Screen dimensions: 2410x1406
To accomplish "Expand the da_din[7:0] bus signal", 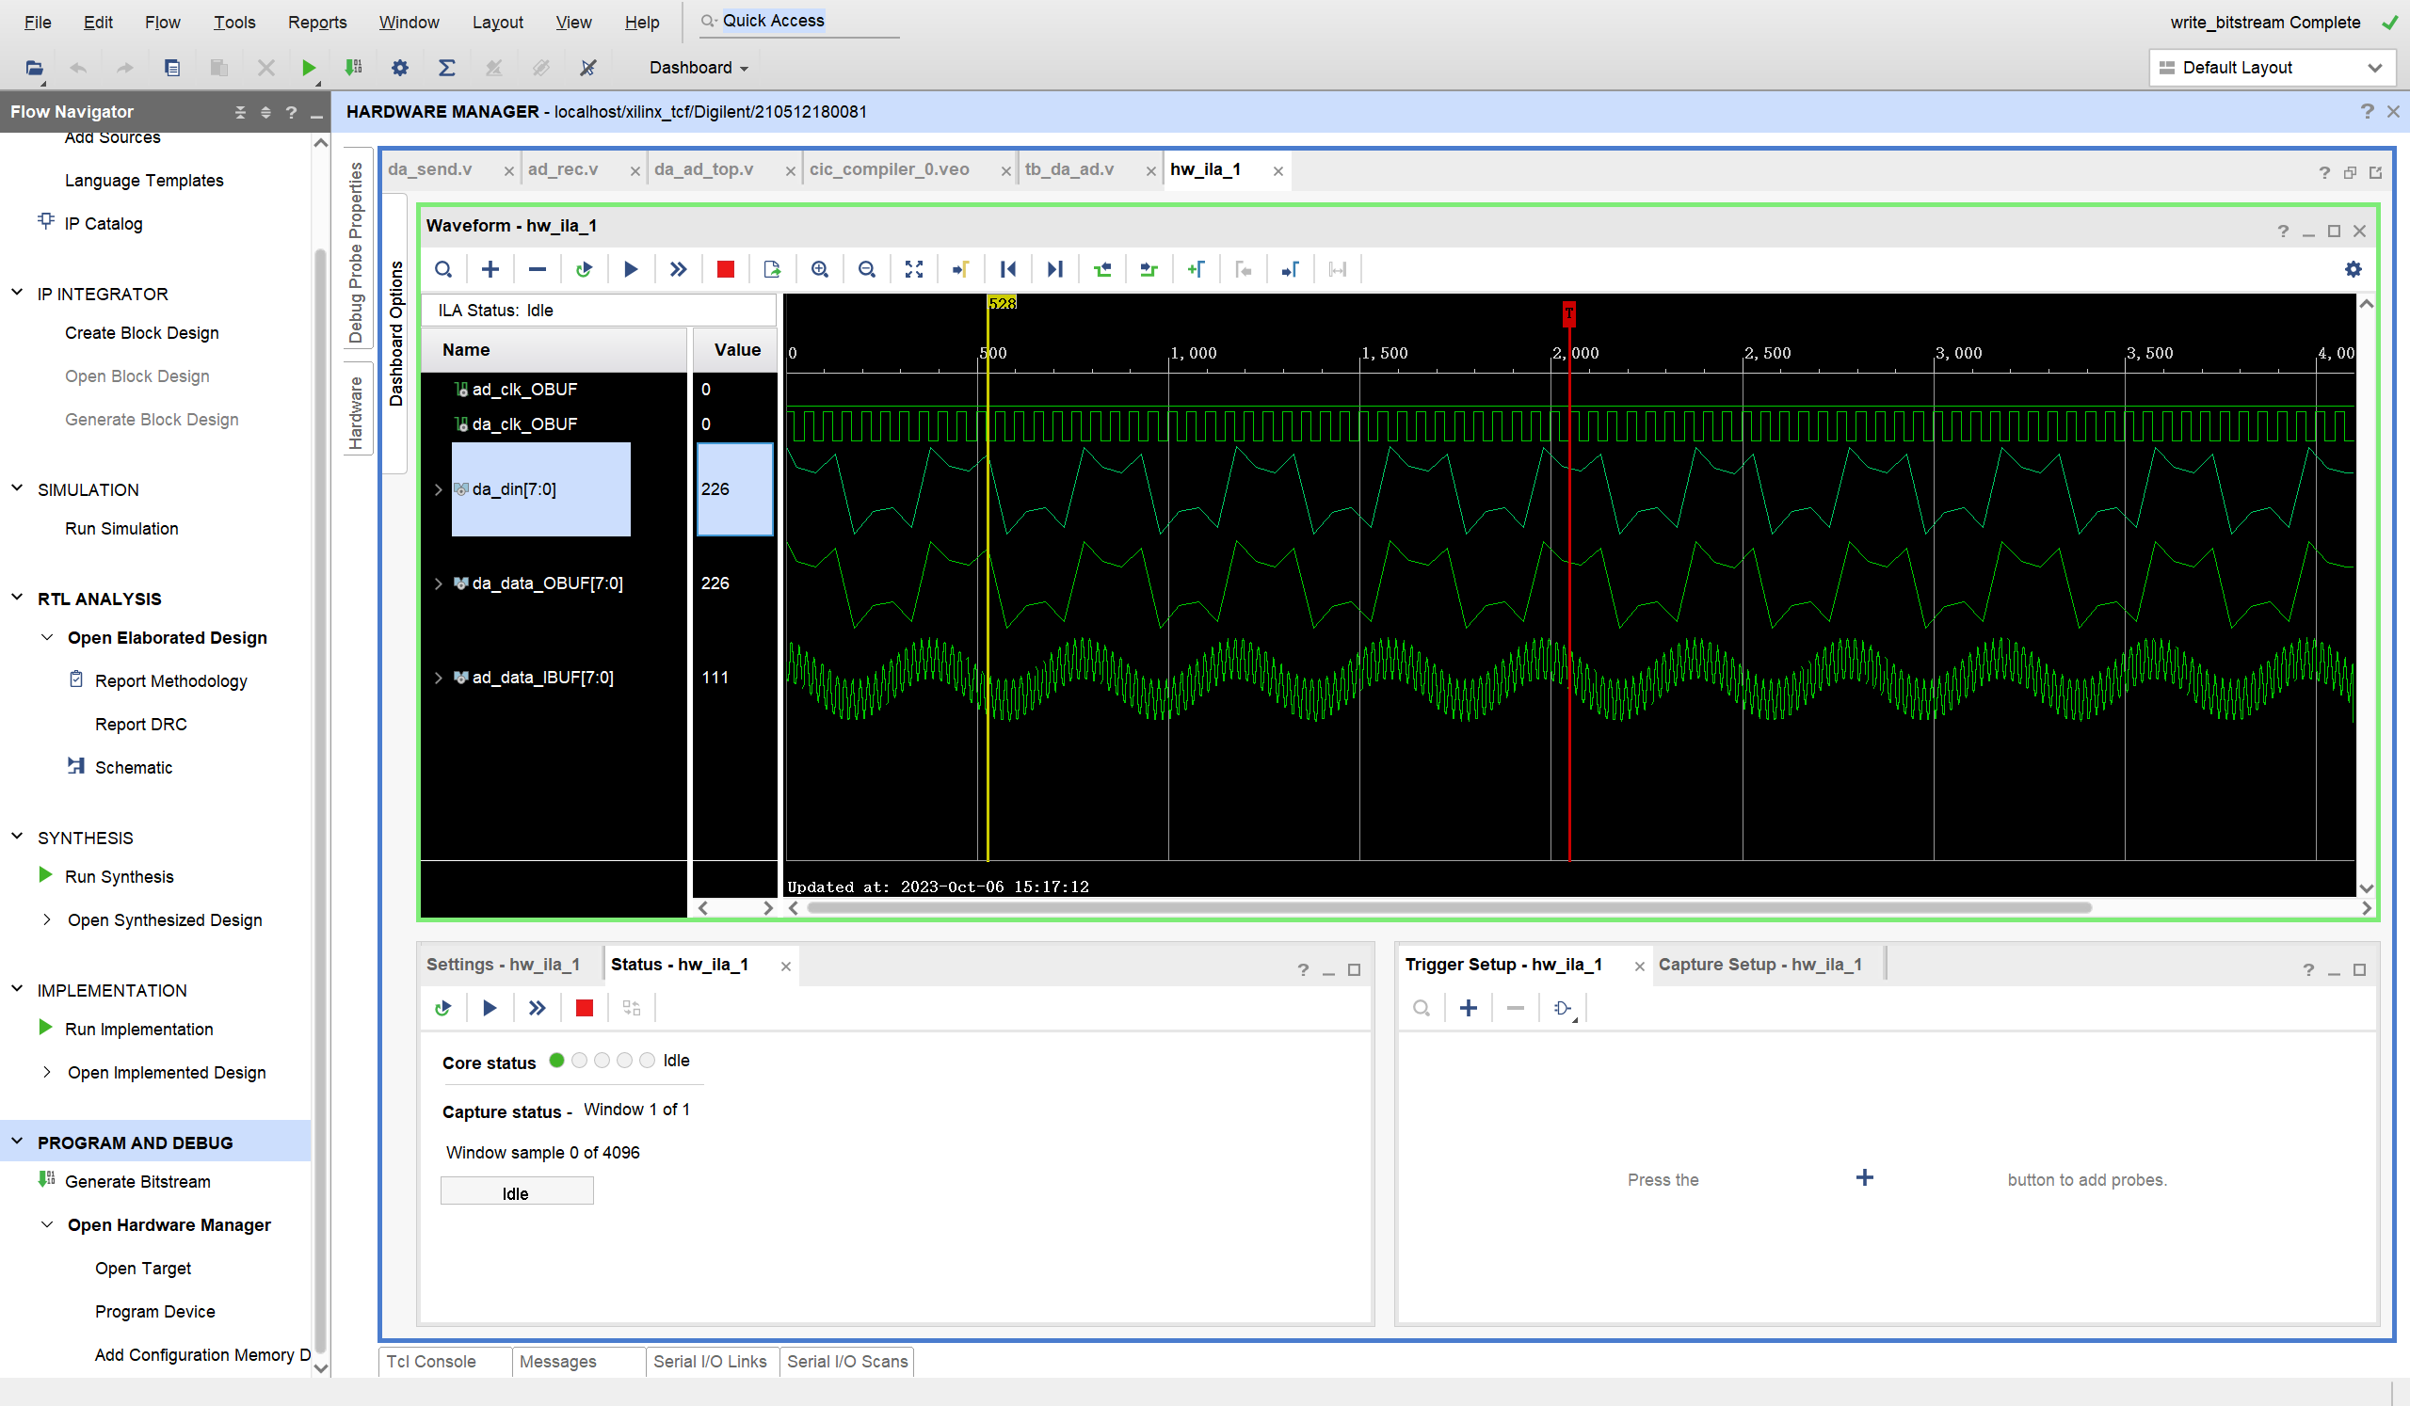I will pos(438,489).
